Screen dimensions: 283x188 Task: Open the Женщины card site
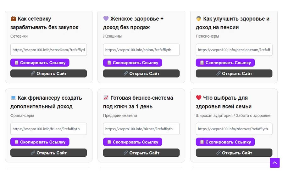[x=141, y=74]
